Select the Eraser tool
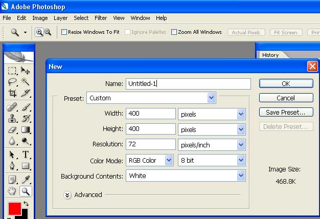 point(12,129)
